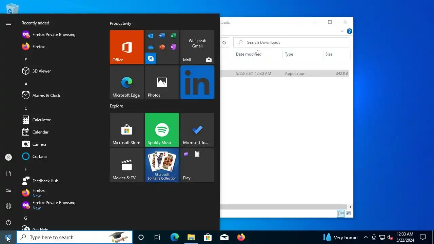Launch Spotify Music tile

pyautogui.click(x=162, y=130)
